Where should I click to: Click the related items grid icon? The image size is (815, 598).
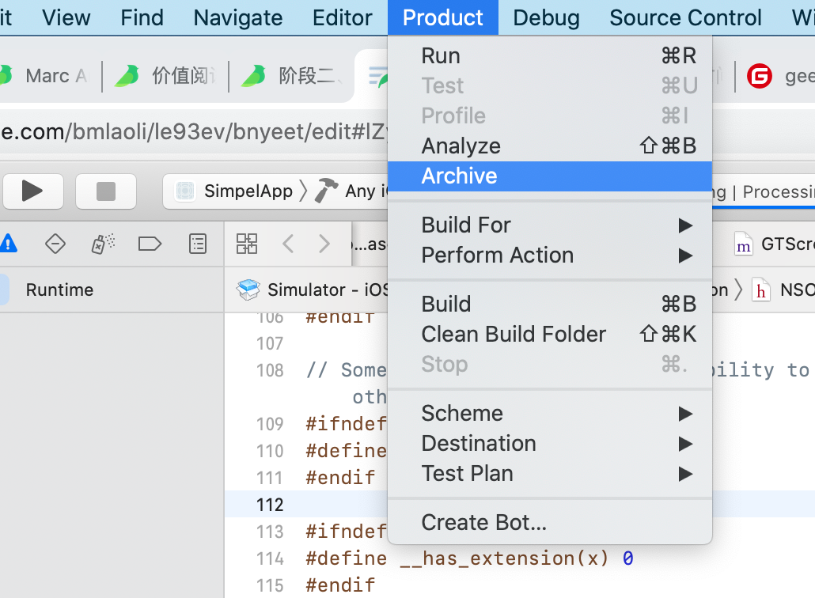(x=247, y=243)
